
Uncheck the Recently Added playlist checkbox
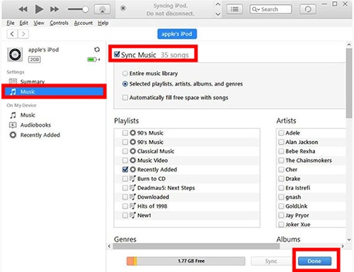click(x=125, y=169)
